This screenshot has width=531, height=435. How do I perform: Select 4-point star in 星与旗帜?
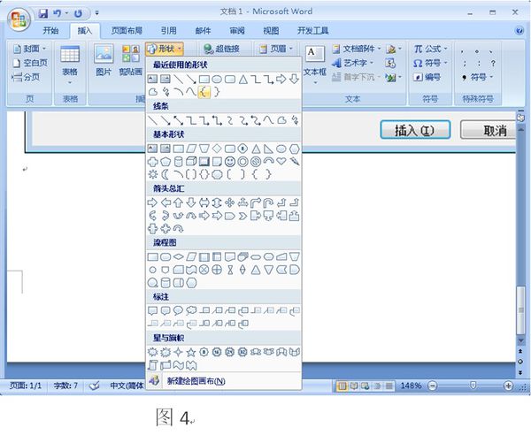[178, 353]
